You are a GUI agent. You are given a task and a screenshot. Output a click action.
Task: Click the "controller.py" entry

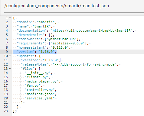click(40, 90)
